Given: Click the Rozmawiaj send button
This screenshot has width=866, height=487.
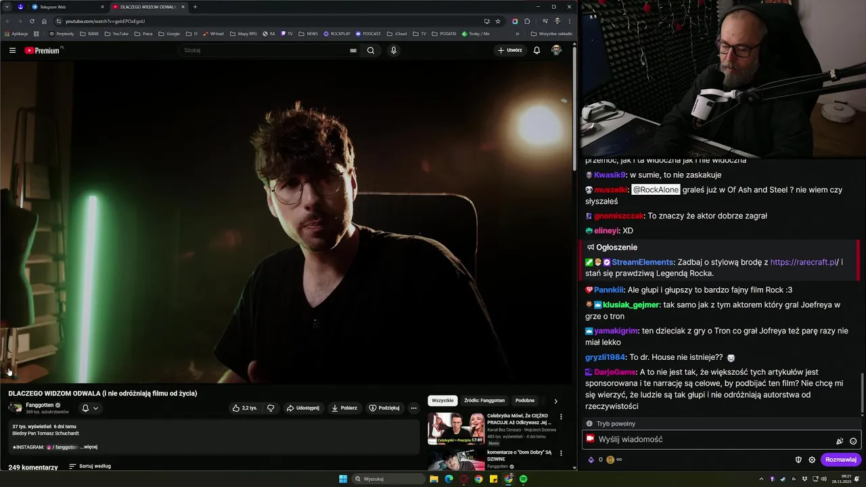Looking at the screenshot, I should (841, 459).
